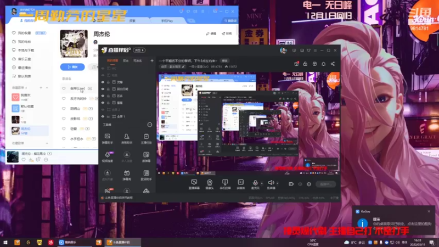
Task: Toggle lock on 全屏 1 source
Action: (108, 116)
